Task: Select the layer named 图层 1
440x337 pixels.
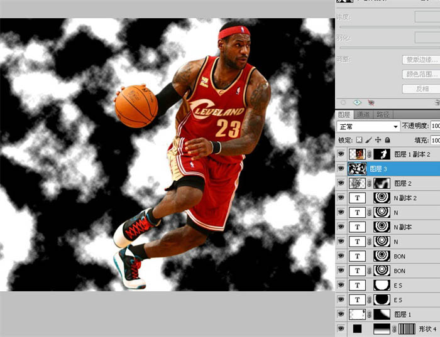Action: pyautogui.click(x=403, y=314)
